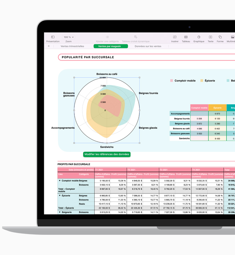Click the Tableau toolbar icon

pos(186,37)
